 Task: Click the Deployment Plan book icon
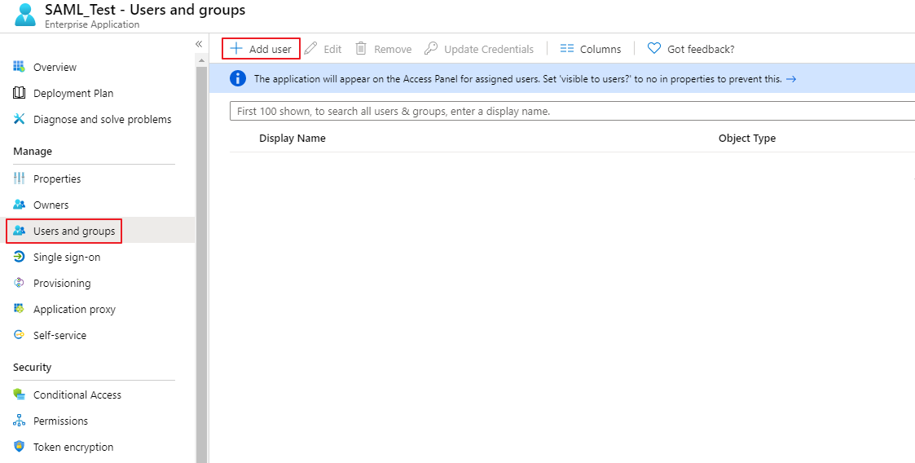19,93
